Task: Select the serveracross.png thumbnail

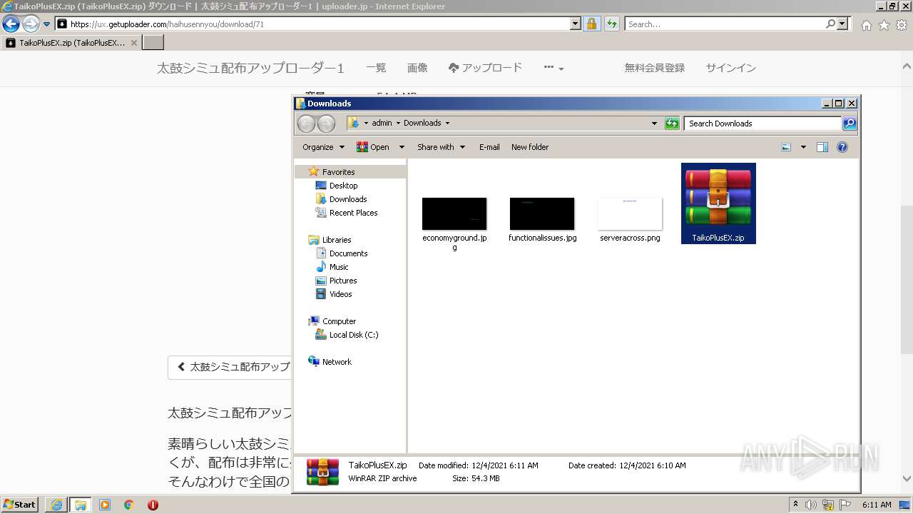Action: pos(630,214)
